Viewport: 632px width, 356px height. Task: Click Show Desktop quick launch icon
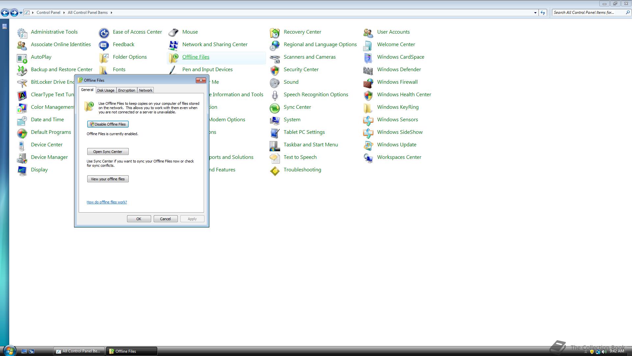[x=24, y=351]
